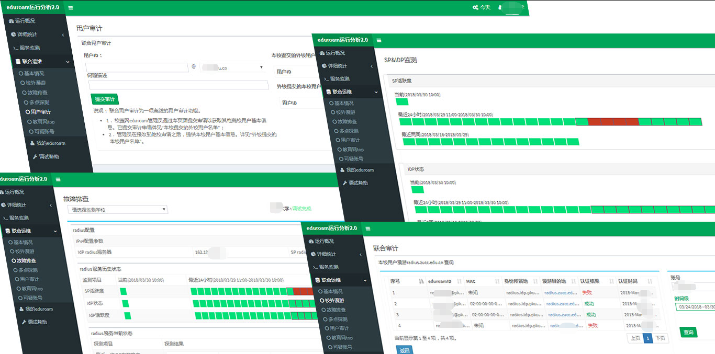
Task: Open the domain dropdown after the @ sign
Action: coord(232,67)
